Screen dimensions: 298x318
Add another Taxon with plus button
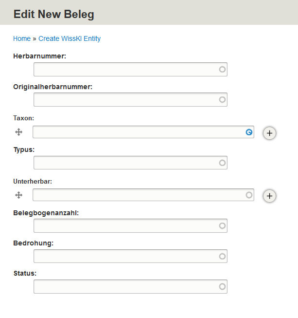coord(269,133)
